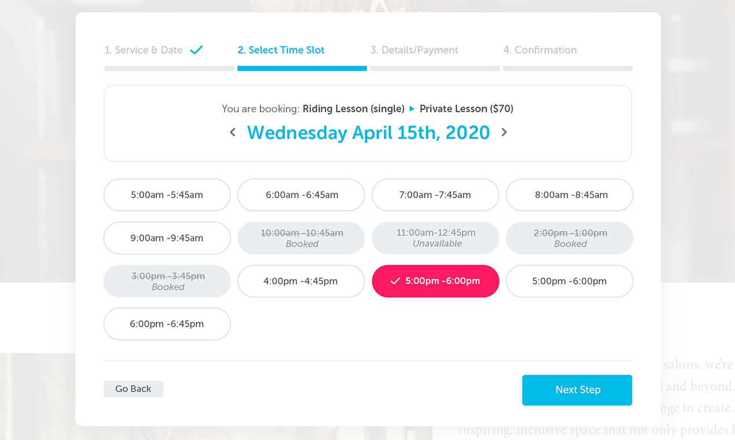Switch to Details/Payment step tab

[x=414, y=50]
